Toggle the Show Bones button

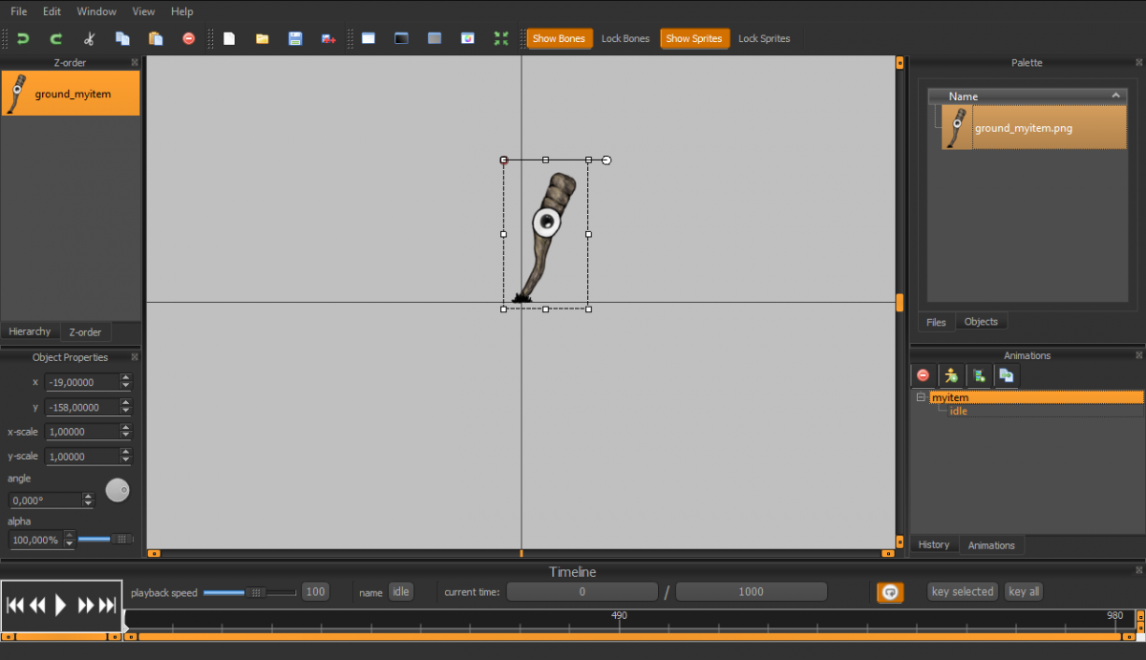pos(559,39)
